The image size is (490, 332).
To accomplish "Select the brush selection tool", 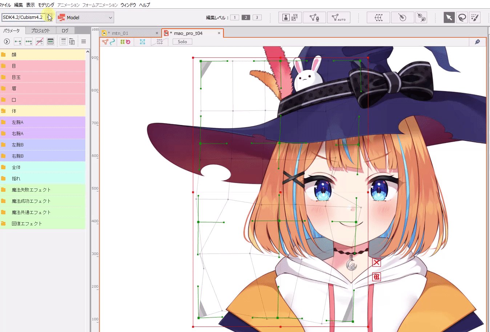I will 475,17.
